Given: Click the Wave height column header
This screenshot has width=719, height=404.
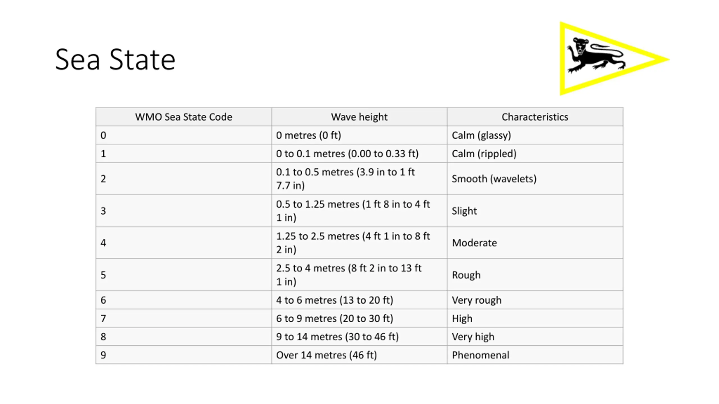Looking at the screenshot, I should (x=359, y=117).
